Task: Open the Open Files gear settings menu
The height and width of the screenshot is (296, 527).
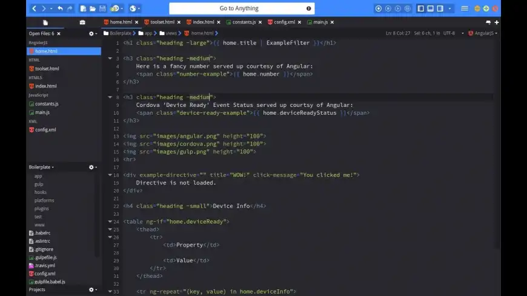Action: coord(93,33)
